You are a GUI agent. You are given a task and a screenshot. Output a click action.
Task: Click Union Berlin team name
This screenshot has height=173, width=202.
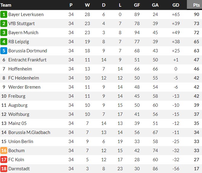pos(21,142)
